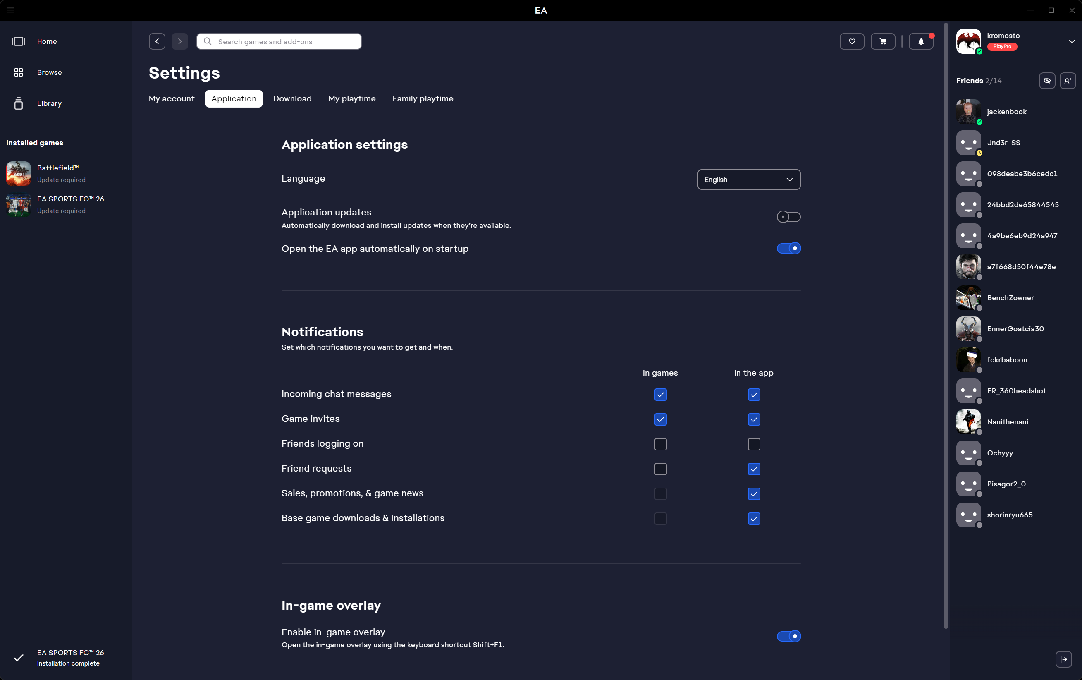Open 098deabe3b6cedc1 friend entry
This screenshot has height=680, width=1082.
click(x=1015, y=173)
